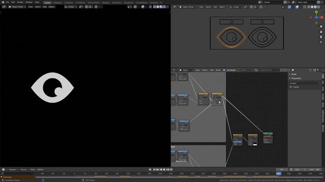Open the Help menu

37,2
